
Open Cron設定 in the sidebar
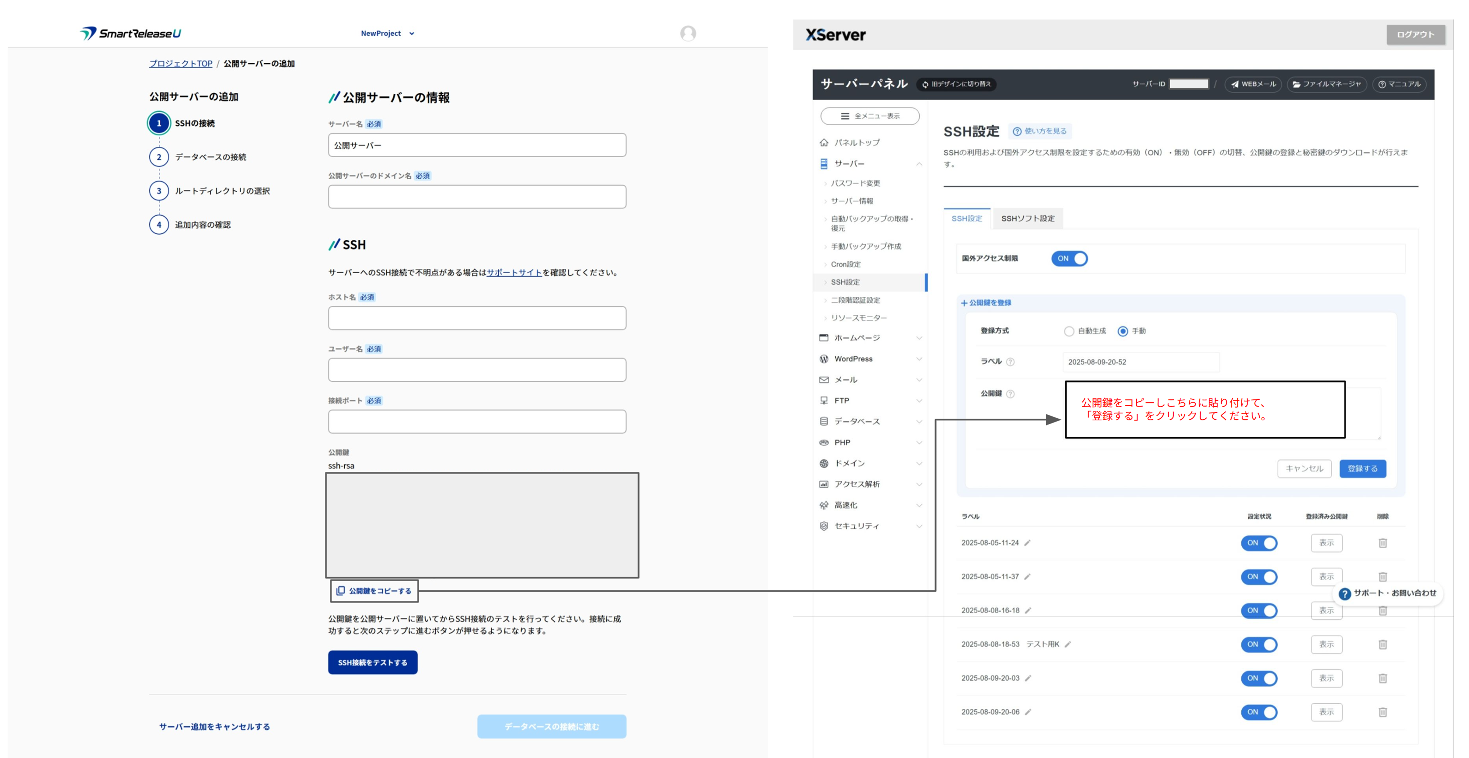(x=845, y=264)
